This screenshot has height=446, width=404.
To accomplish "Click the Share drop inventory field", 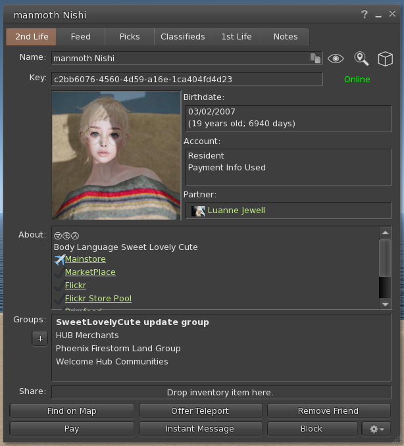I will click(x=221, y=393).
